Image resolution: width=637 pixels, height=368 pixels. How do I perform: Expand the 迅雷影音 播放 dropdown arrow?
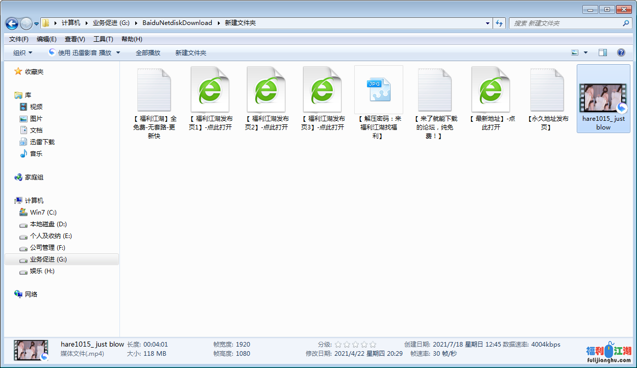pos(118,52)
